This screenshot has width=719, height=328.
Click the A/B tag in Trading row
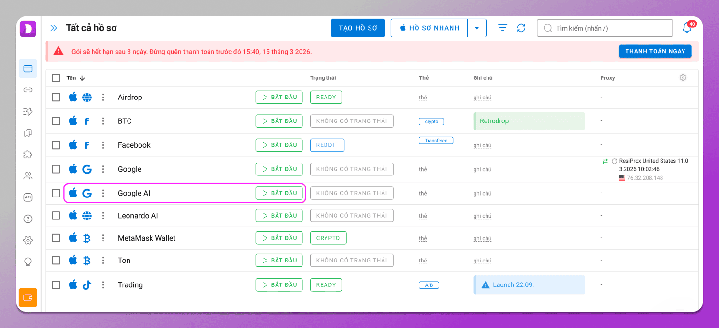pyautogui.click(x=429, y=285)
